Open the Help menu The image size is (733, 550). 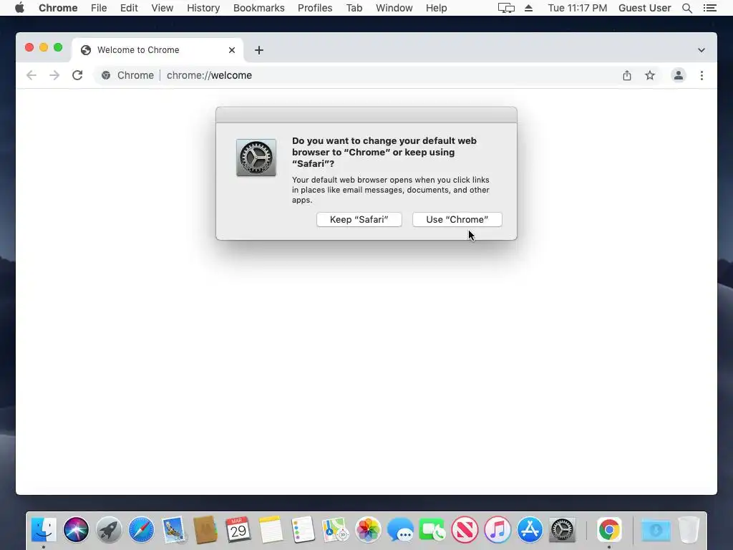click(436, 8)
